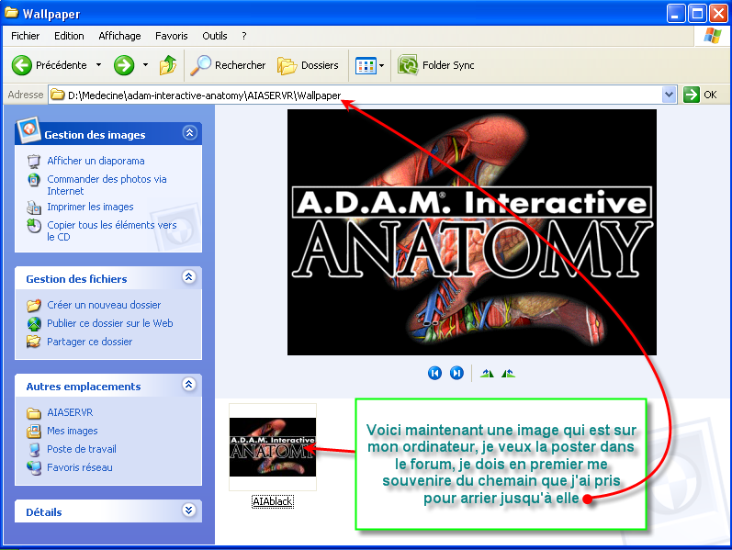
Task: Expand the Détails panel
Action: pos(188,511)
